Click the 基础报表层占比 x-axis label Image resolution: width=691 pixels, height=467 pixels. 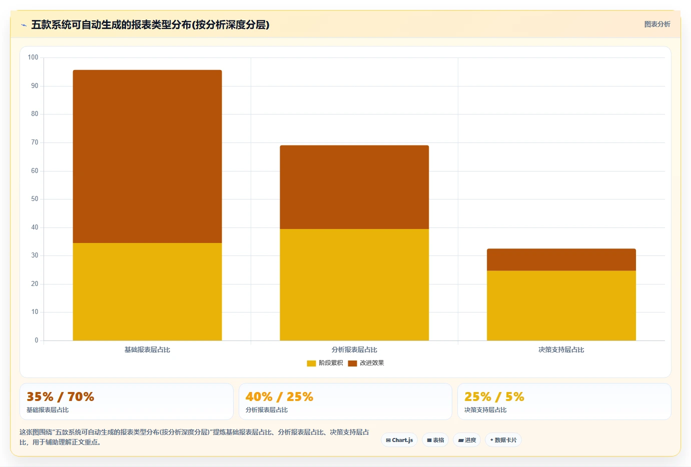tap(147, 350)
